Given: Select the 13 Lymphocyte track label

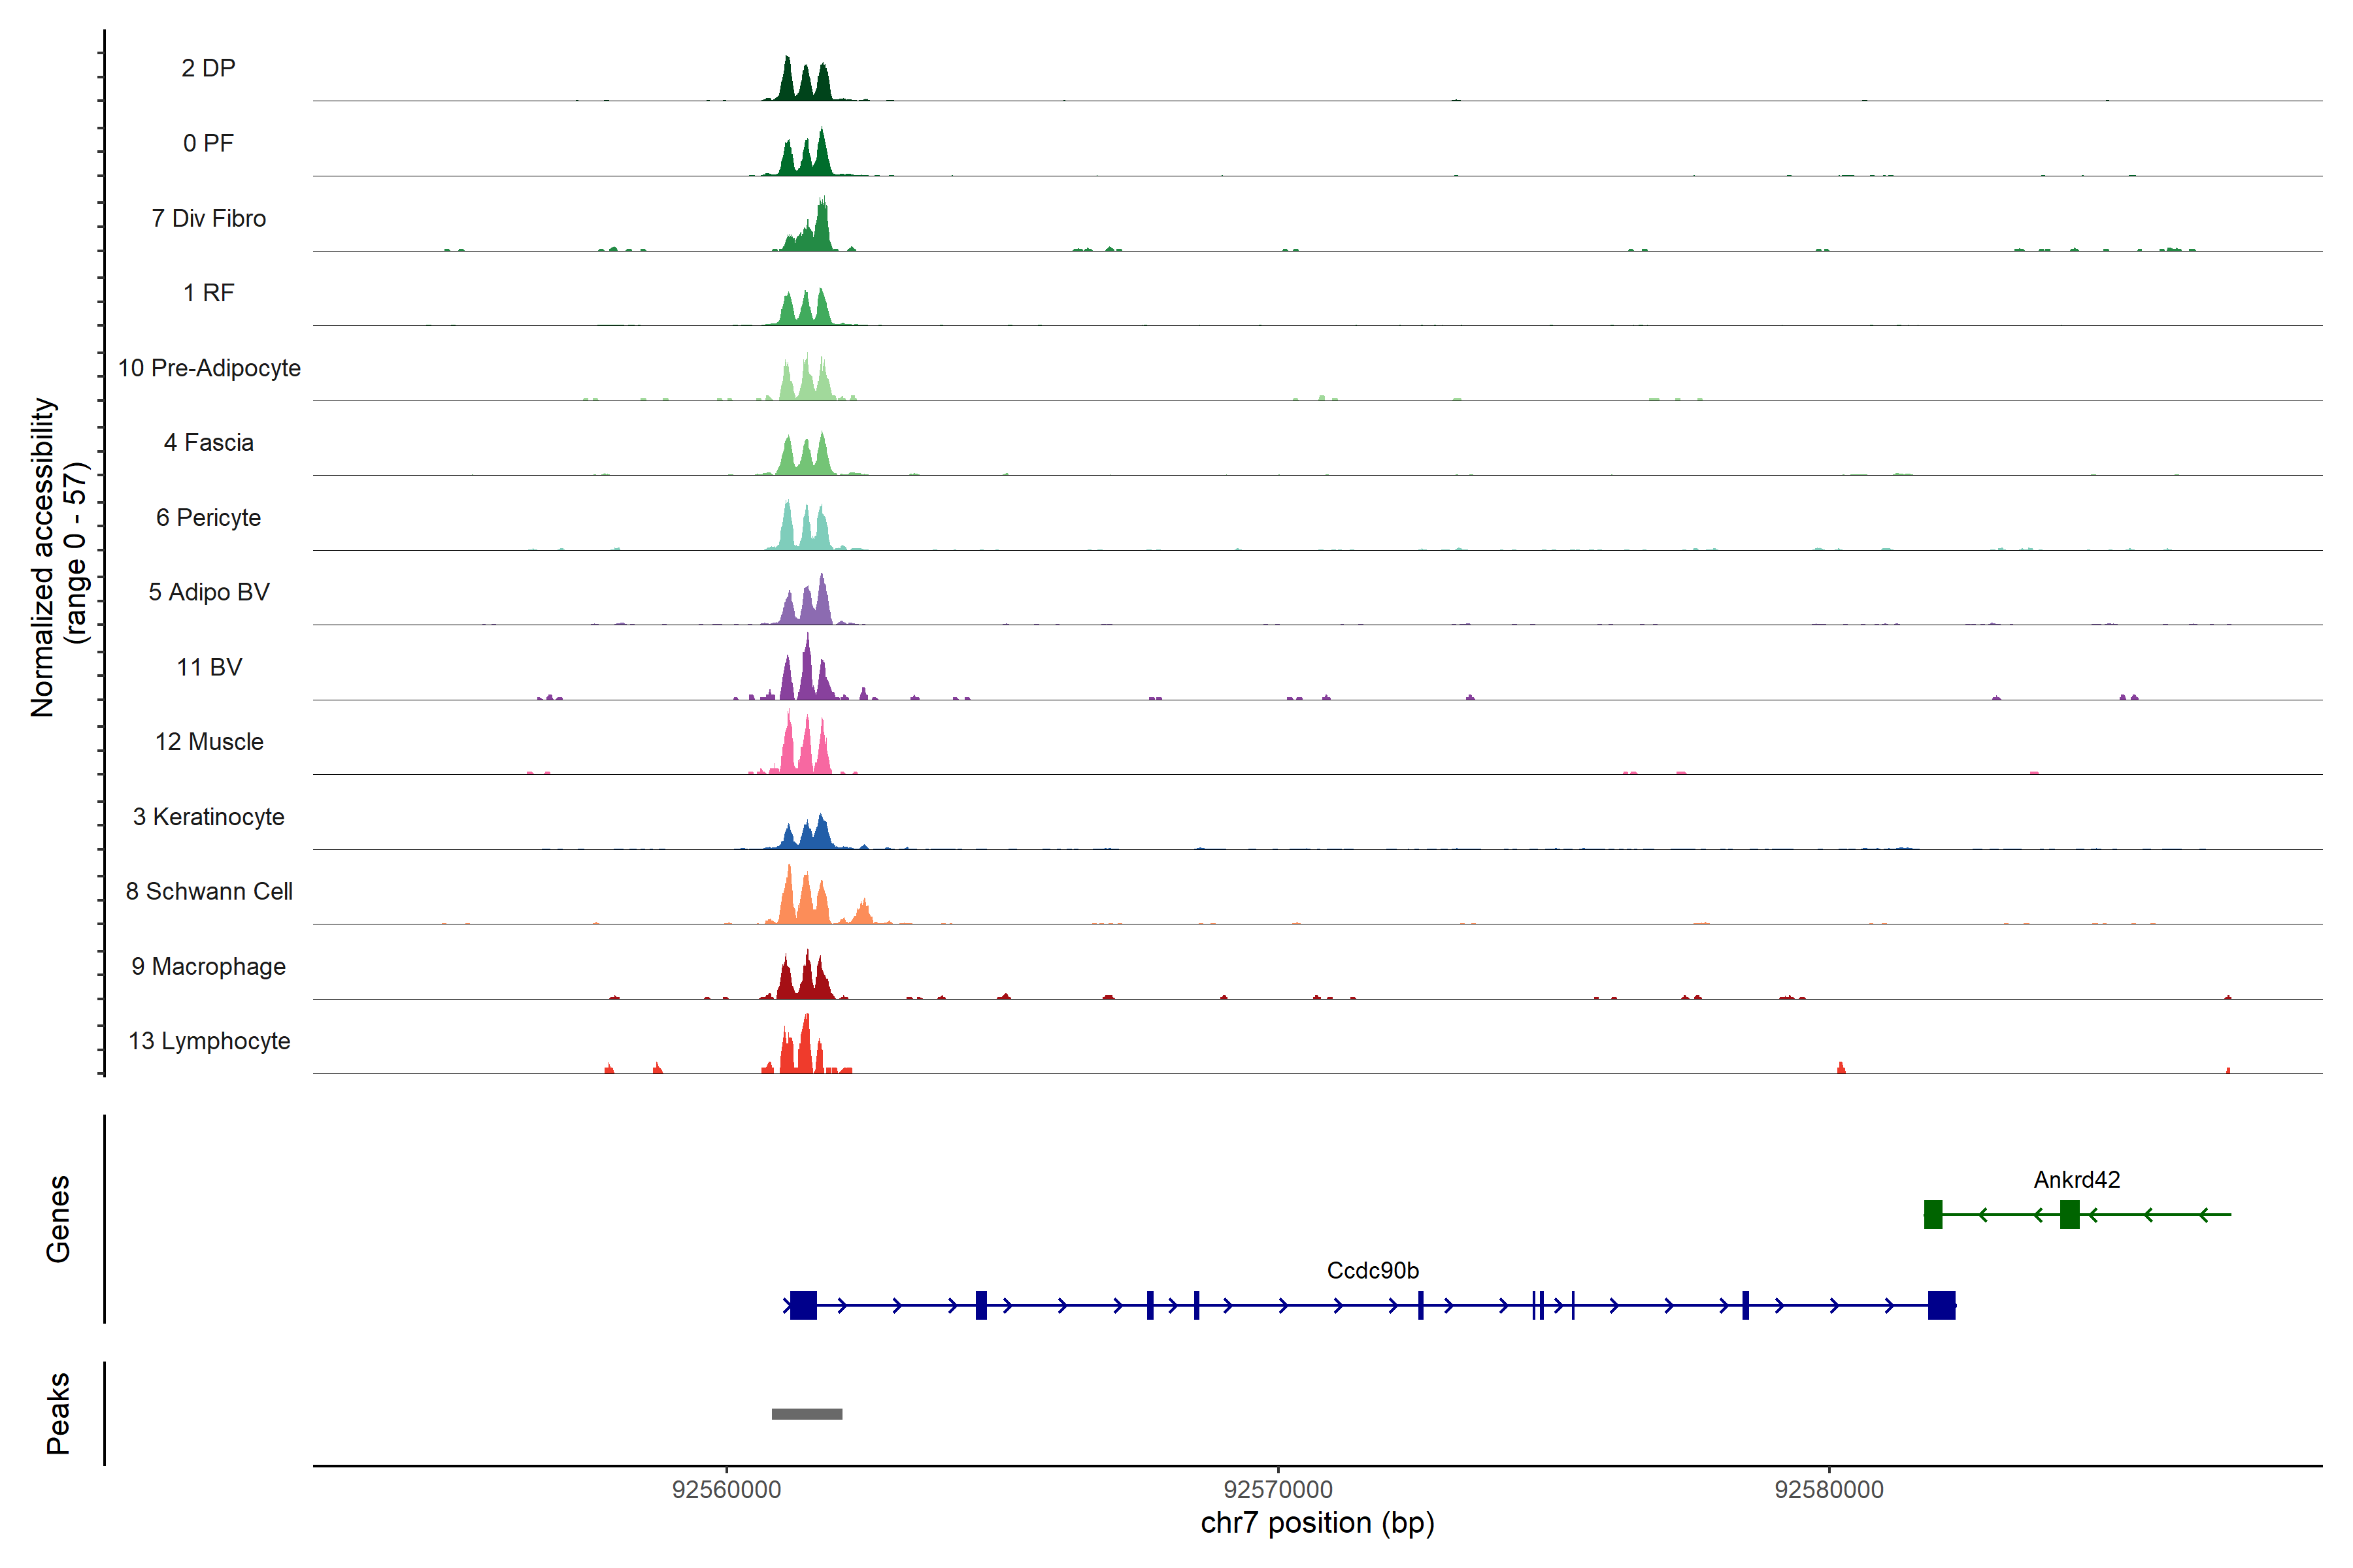Looking at the screenshot, I should 208,1041.
